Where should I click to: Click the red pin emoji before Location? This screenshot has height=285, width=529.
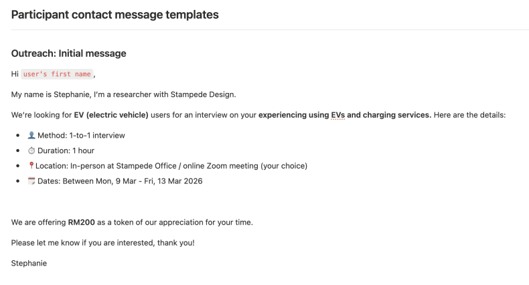[x=31, y=166]
